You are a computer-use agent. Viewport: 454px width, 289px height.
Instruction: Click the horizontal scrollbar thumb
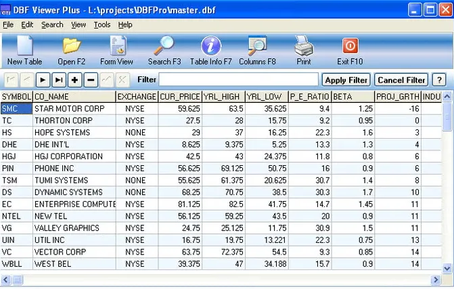pos(17,280)
